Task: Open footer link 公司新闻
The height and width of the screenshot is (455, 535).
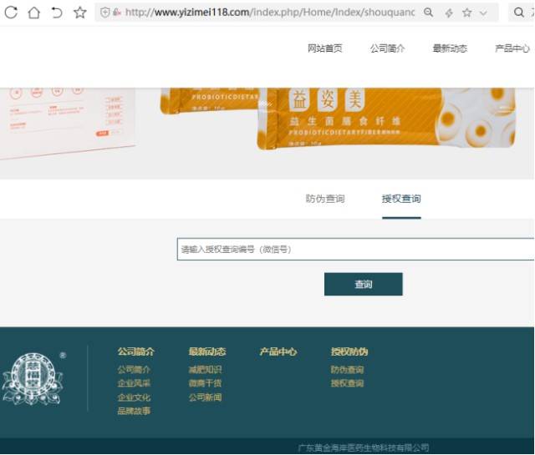Action: (x=205, y=397)
